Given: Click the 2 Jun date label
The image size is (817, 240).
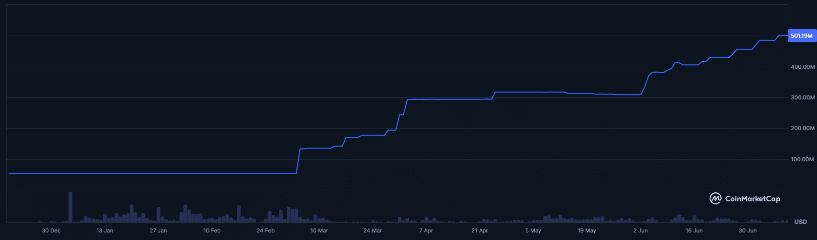Looking at the screenshot, I should coord(641,230).
